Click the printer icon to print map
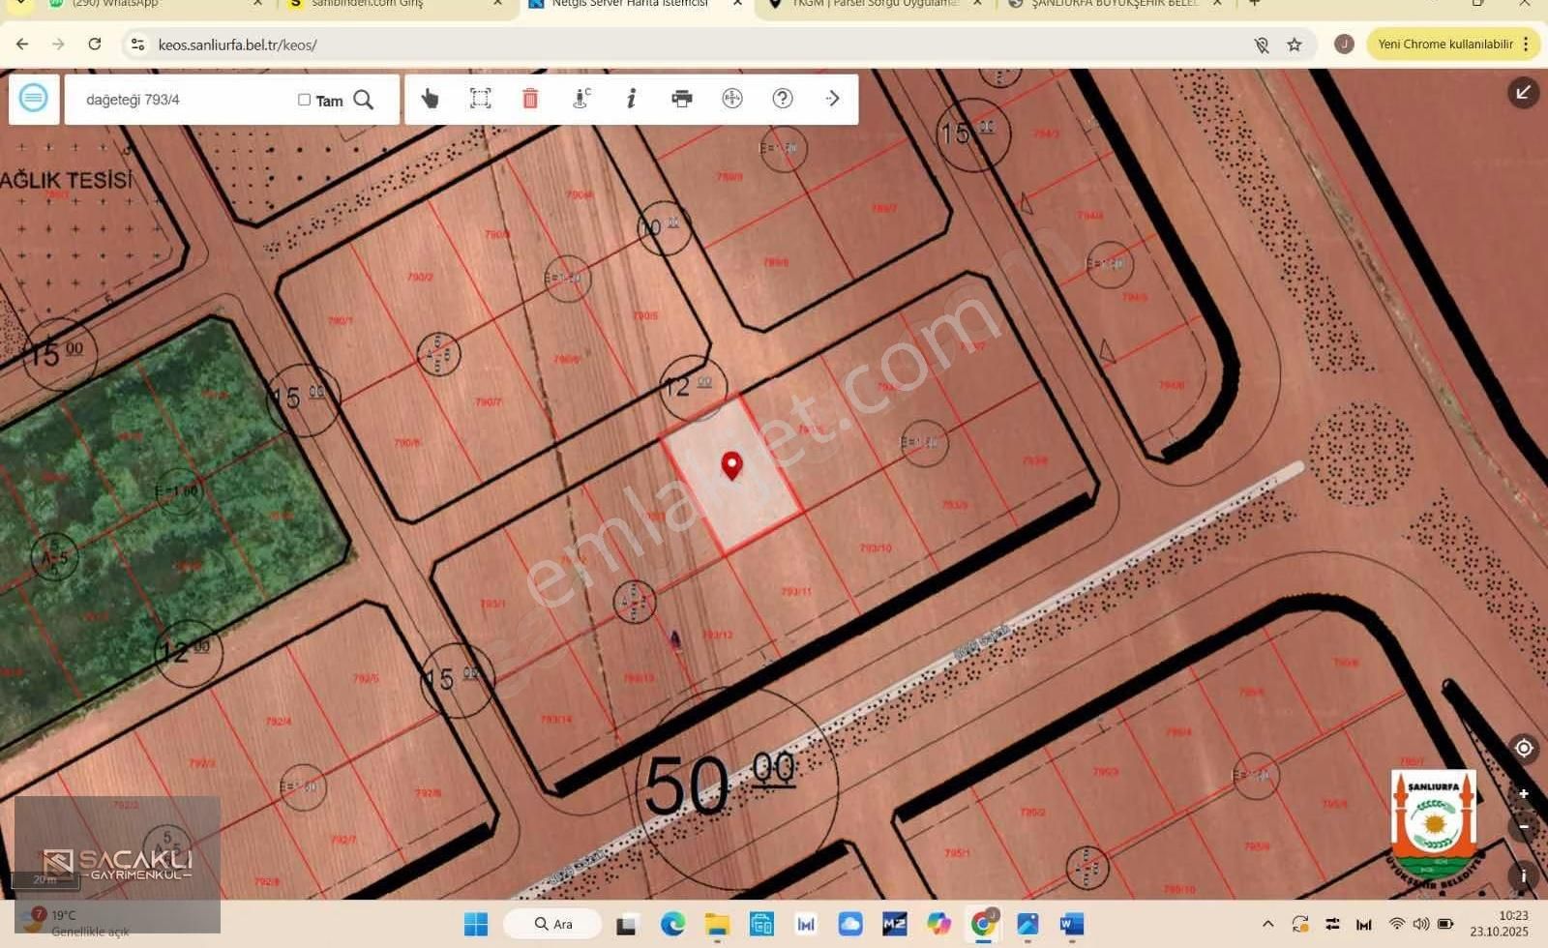Image resolution: width=1548 pixels, height=948 pixels. tap(682, 99)
